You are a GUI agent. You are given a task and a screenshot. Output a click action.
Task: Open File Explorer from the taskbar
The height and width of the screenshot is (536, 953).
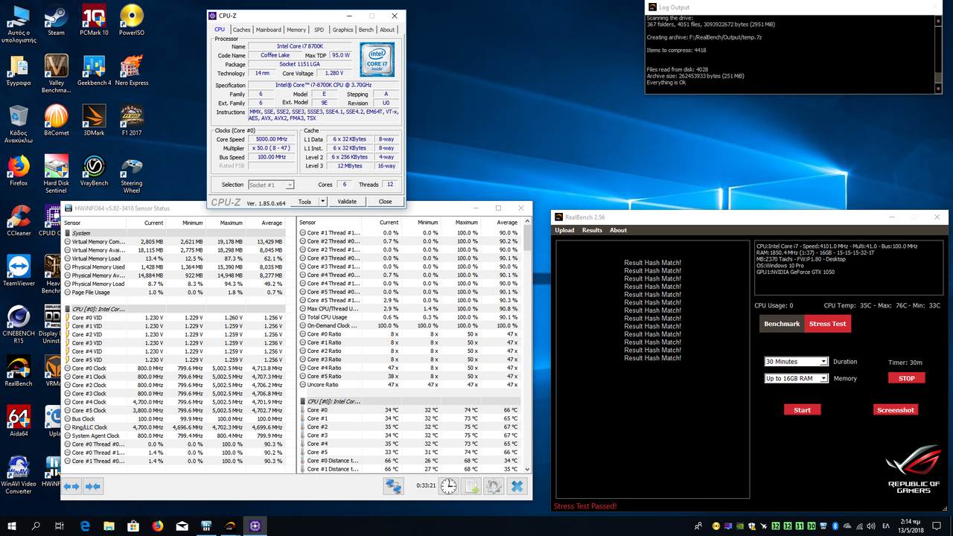click(109, 526)
